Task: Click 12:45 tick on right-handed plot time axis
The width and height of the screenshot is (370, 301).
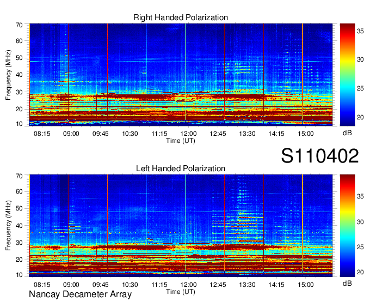Action: (218, 134)
